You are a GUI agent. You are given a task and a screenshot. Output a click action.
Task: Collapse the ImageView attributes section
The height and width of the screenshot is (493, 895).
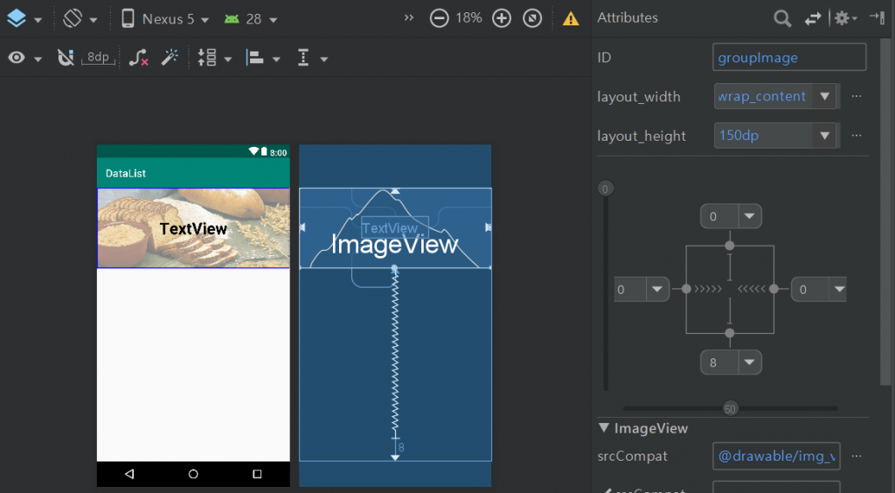(604, 427)
